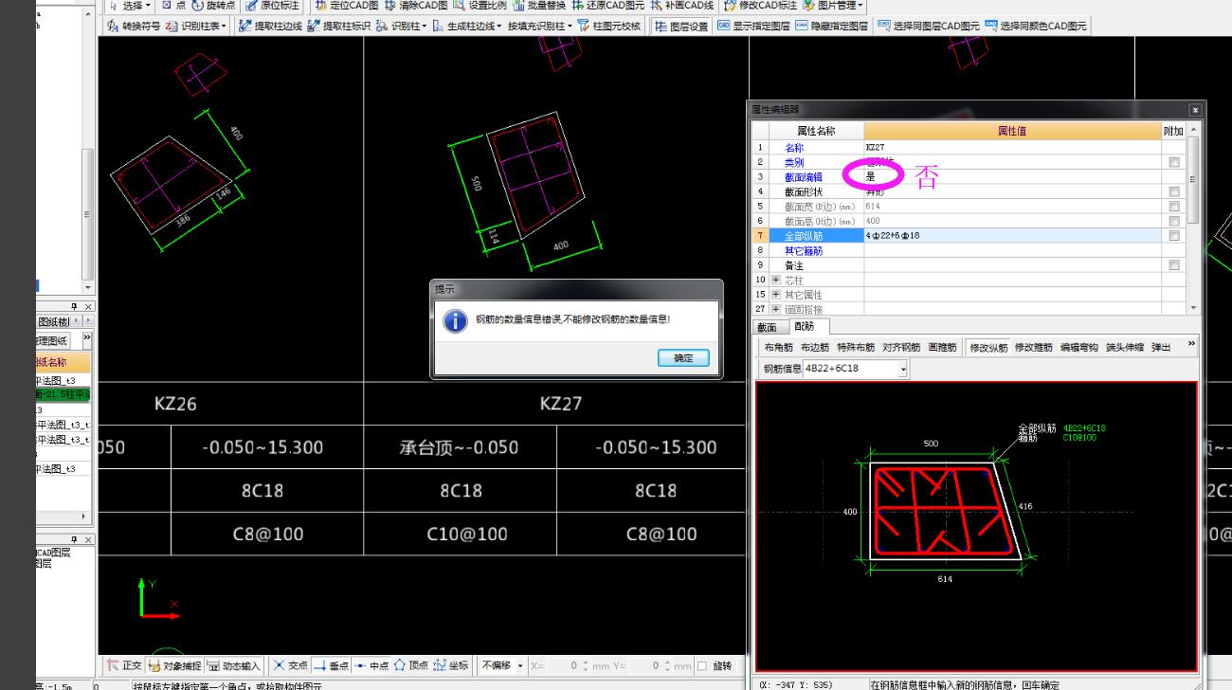The image size is (1232, 690).
Task: Toggle 对象捕捉 object snap
Action: pyautogui.click(x=175, y=665)
